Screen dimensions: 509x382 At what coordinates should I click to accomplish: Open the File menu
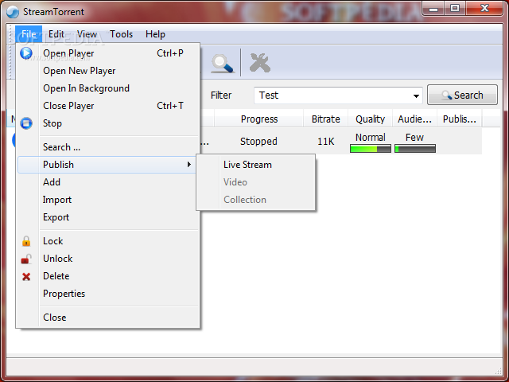click(x=29, y=34)
